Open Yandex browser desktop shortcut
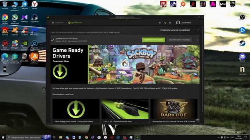 pos(34,5)
